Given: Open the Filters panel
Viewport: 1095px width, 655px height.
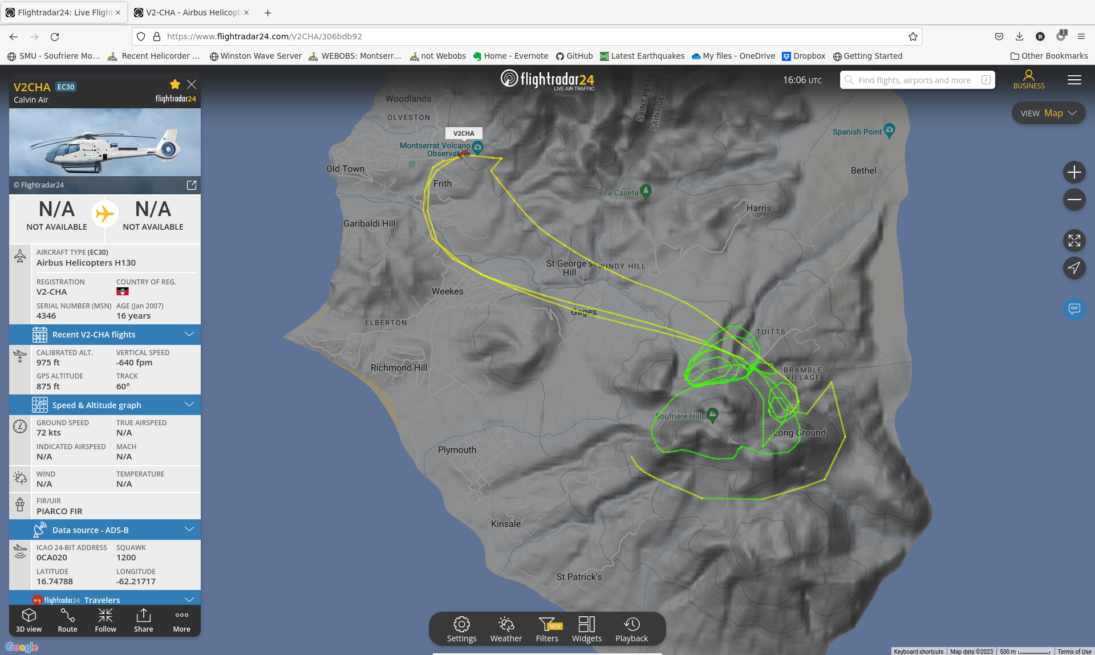Looking at the screenshot, I should [x=547, y=629].
